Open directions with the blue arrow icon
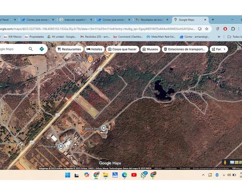 pyautogui.click(x=41, y=49)
